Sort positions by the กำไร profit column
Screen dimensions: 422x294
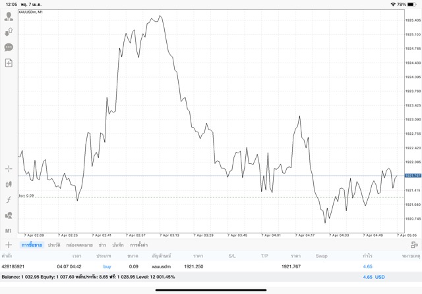(x=368, y=255)
